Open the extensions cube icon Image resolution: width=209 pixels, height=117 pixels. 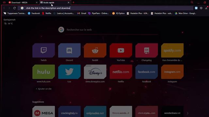click(201, 8)
